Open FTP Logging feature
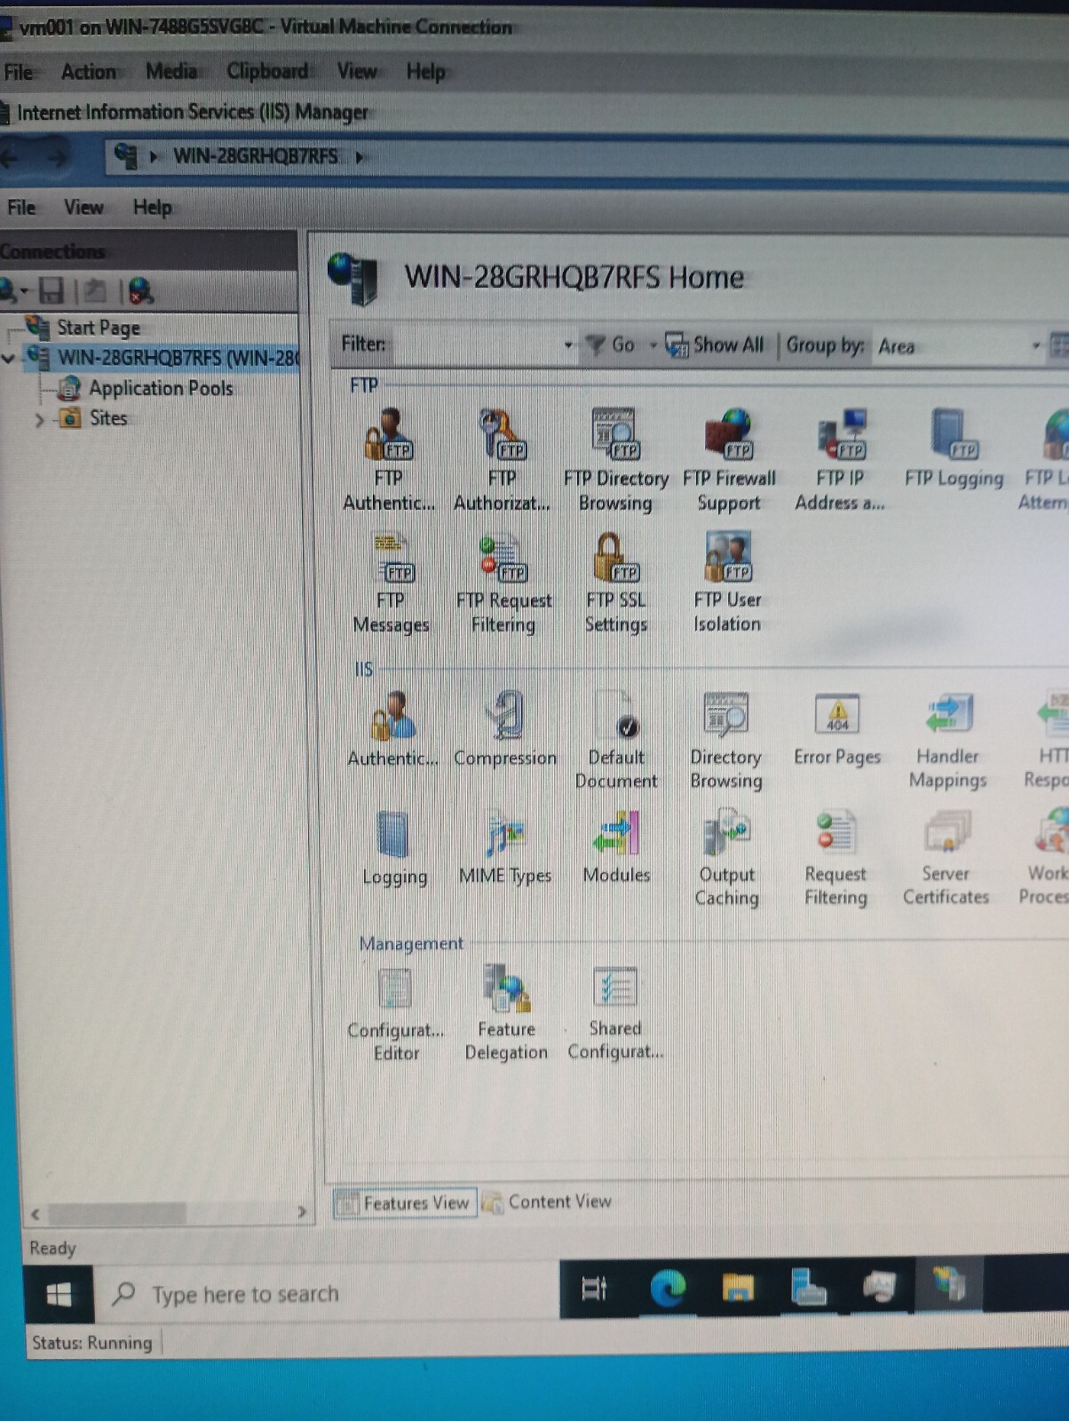 click(954, 449)
